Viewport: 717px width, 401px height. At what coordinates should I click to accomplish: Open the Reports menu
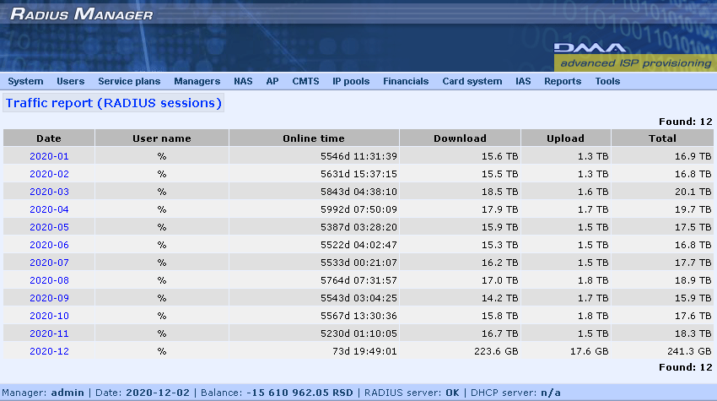coord(563,81)
